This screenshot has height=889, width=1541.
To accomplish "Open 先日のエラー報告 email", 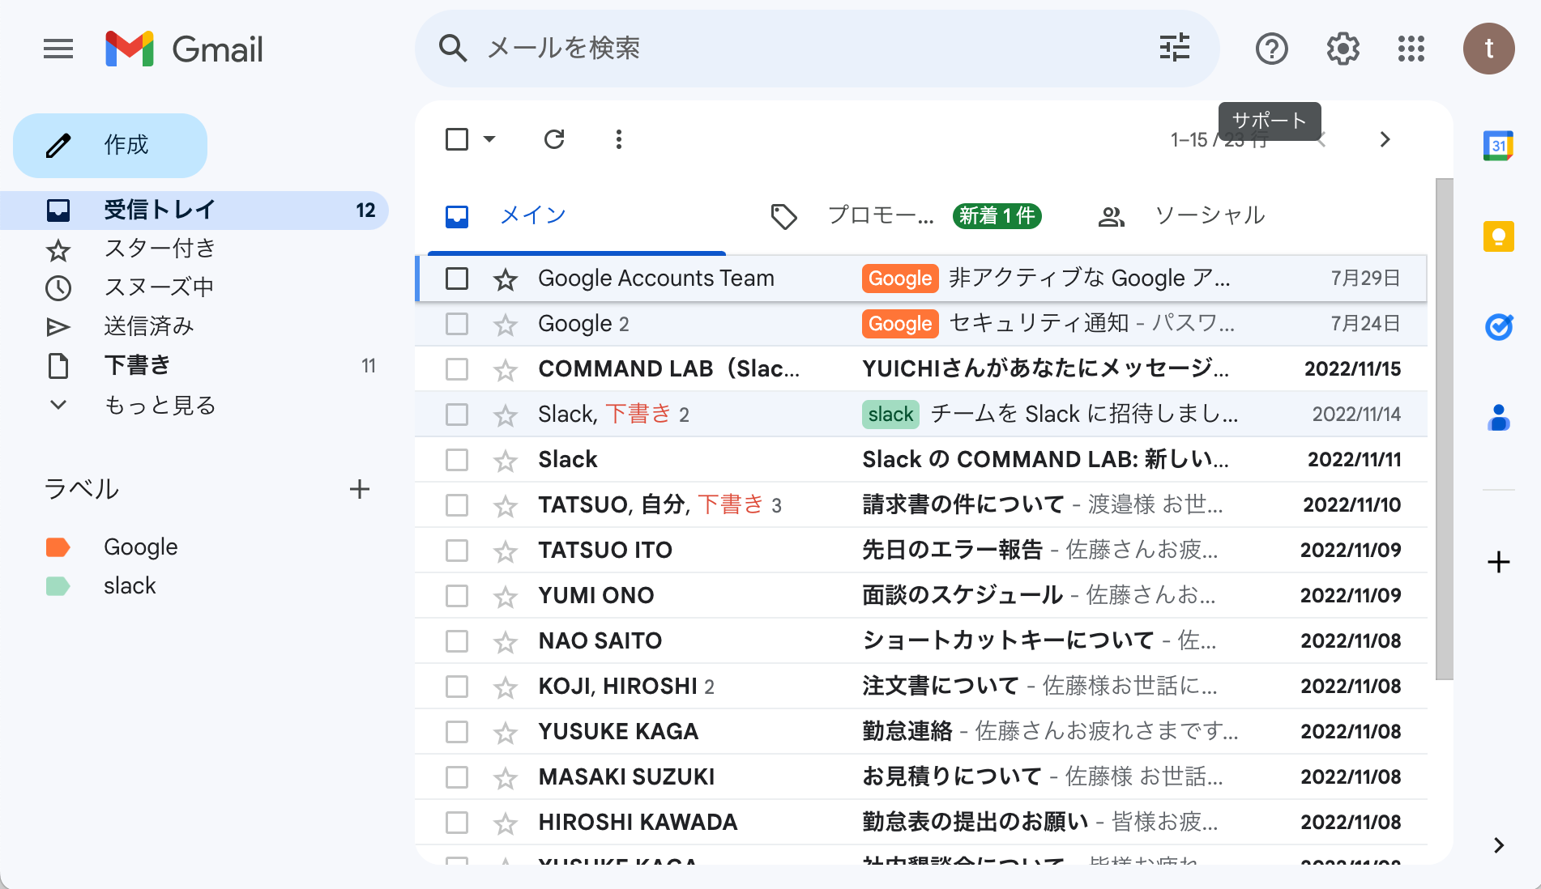I will click(921, 551).
